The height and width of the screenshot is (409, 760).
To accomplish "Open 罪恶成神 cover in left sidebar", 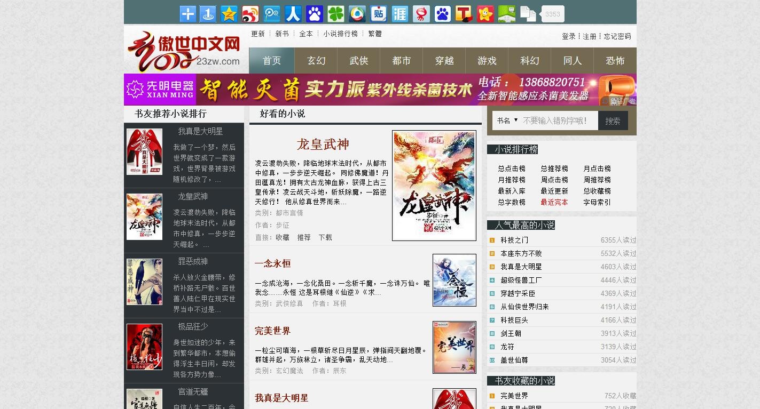I will pos(144,282).
